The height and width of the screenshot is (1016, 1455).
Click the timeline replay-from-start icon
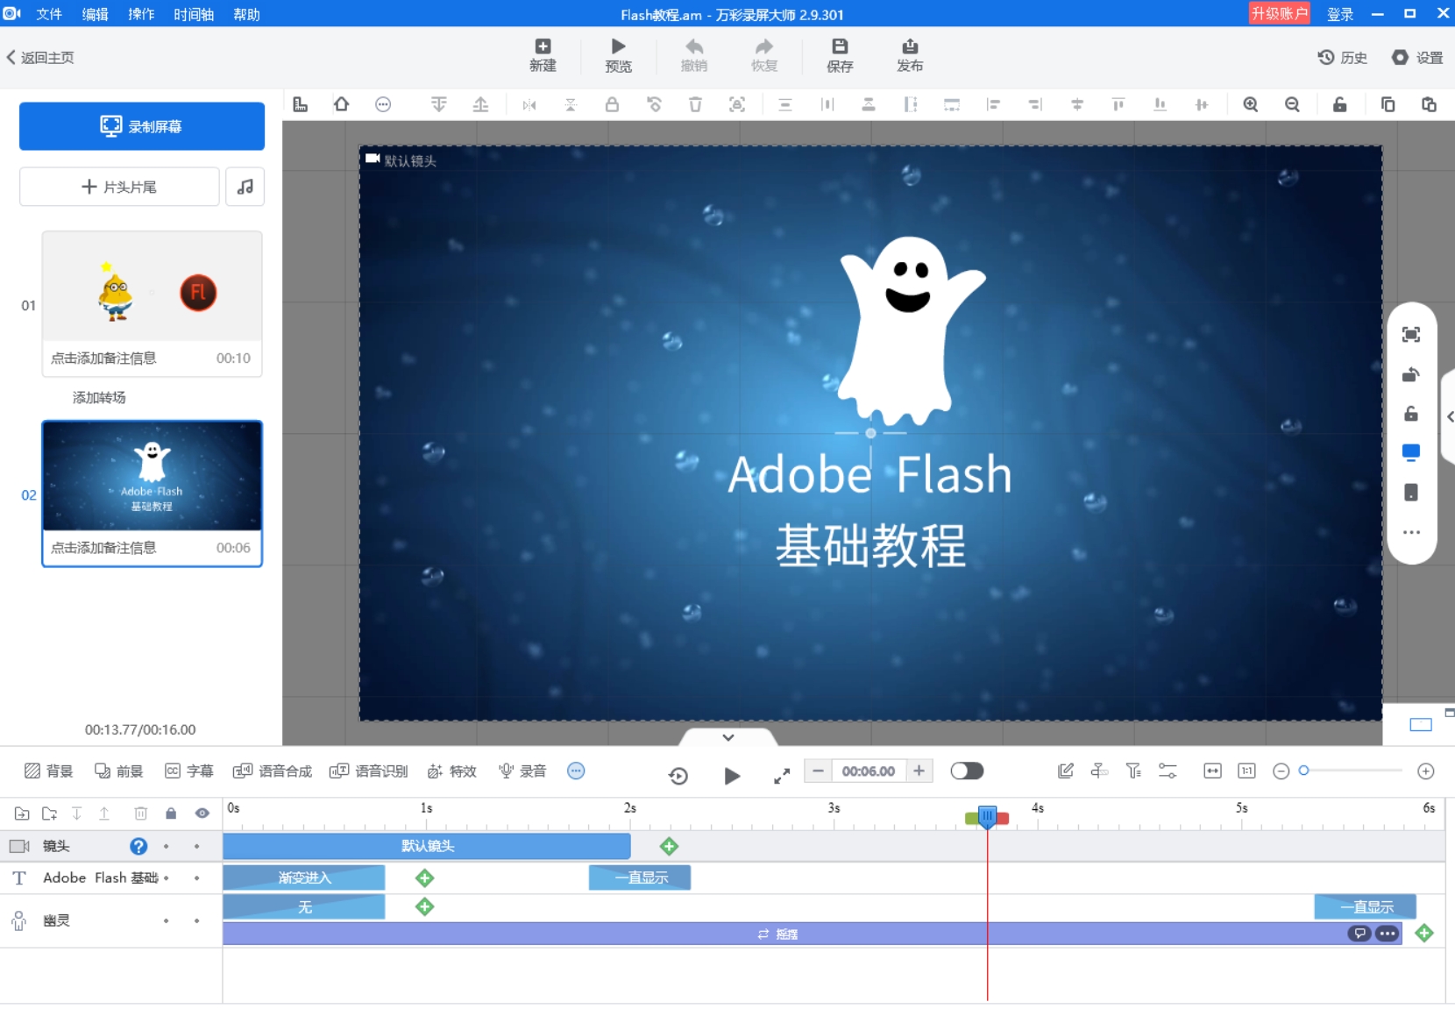tap(678, 775)
